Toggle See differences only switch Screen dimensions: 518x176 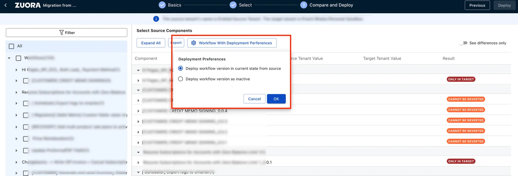pyautogui.click(x=463, y=43)
